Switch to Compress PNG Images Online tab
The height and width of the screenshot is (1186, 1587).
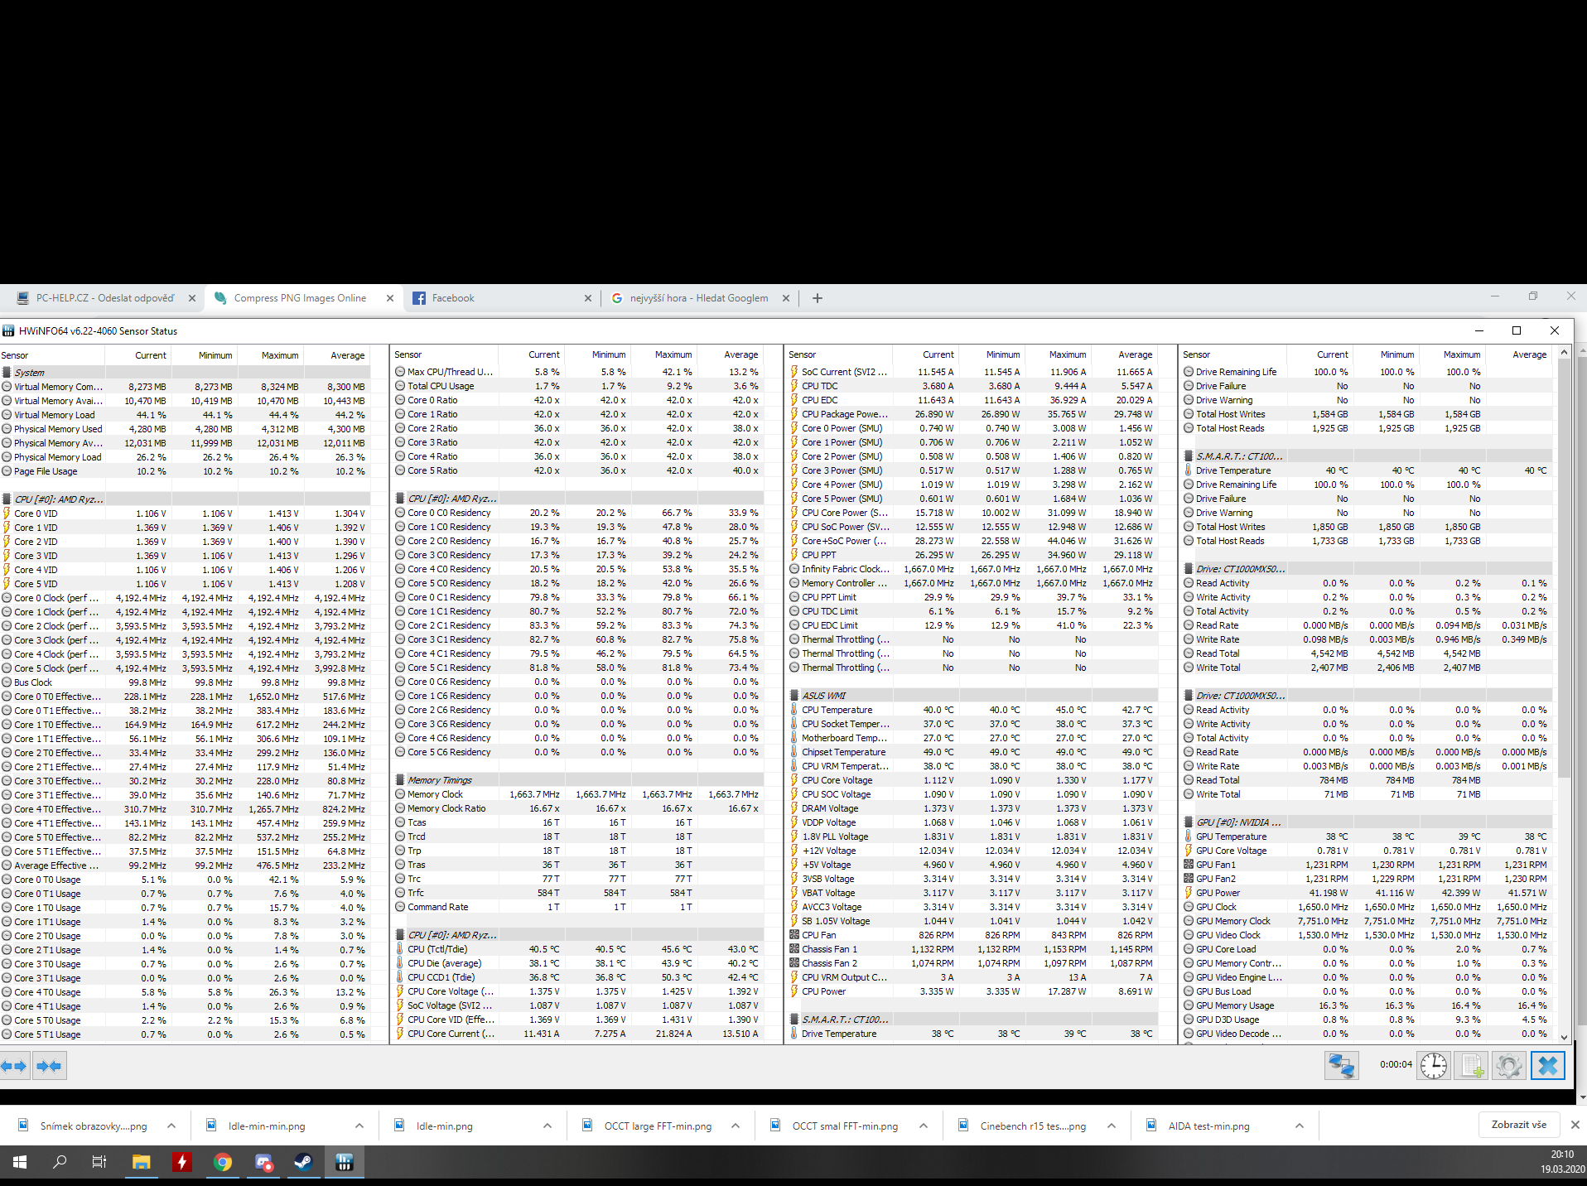coord(300,298)
